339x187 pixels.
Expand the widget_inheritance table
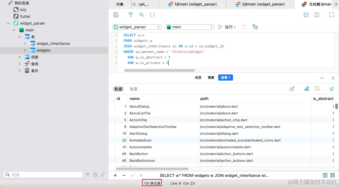point(25,44)
